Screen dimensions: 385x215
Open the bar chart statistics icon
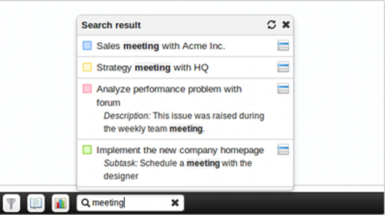click(x=60, y=203)
